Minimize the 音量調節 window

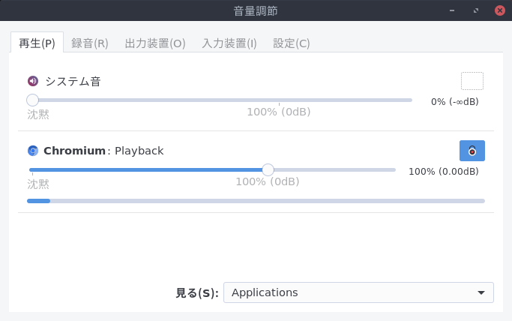pos(453,11)
